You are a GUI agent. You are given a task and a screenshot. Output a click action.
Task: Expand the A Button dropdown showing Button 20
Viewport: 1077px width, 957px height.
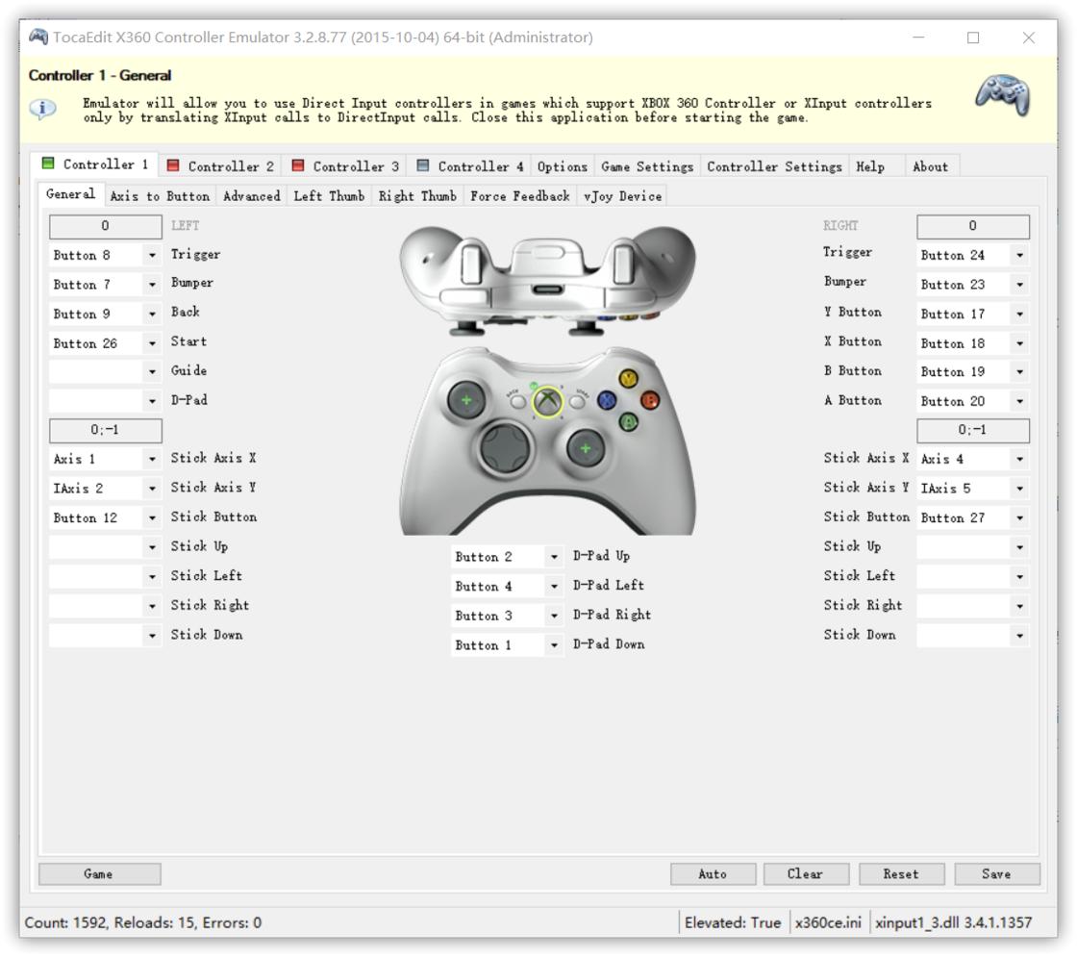[972, 400]
